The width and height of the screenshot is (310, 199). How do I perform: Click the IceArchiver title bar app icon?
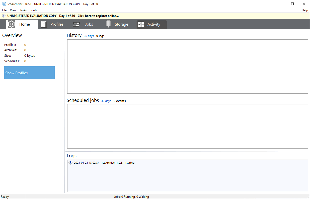click(x=4, y=4)
